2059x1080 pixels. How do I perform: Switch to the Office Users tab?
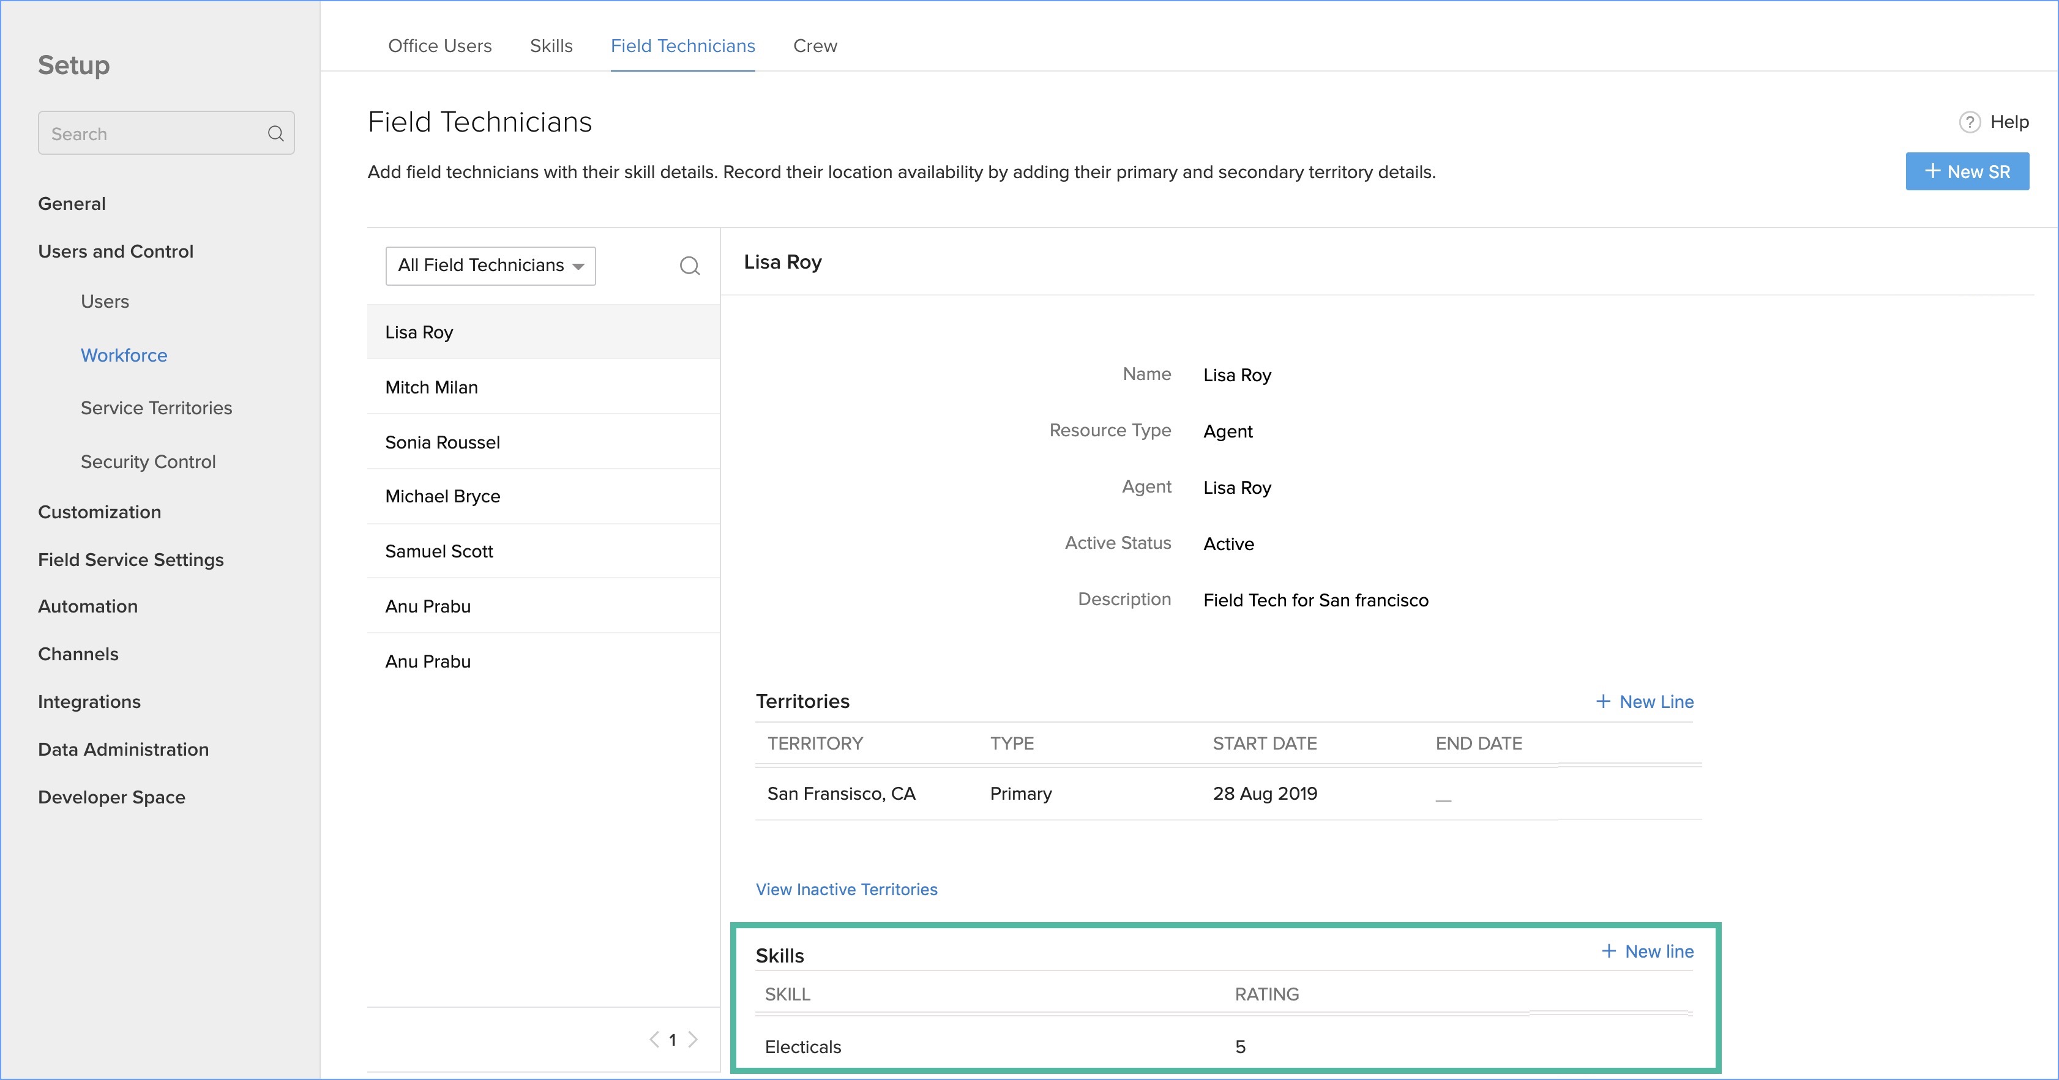(x=439, y=47)
